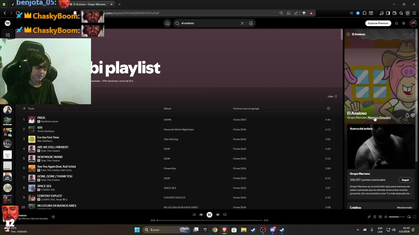The width and height of the screenshot is (419, 235).
Task: Open lyrics microphone icon
Action: pos(369,217)
